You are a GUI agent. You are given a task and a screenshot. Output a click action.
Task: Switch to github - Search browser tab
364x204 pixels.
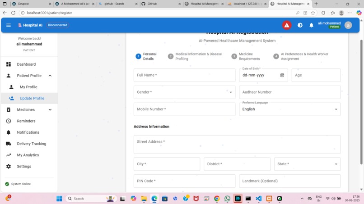pyautogui.click(x=118, y=4)
